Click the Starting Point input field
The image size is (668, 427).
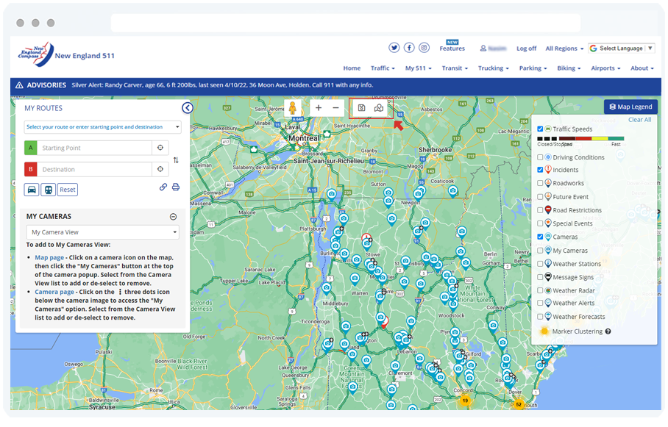[95, 148]
